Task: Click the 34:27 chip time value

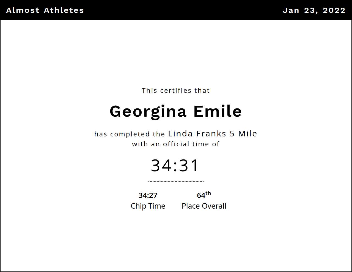Action: 148,195
